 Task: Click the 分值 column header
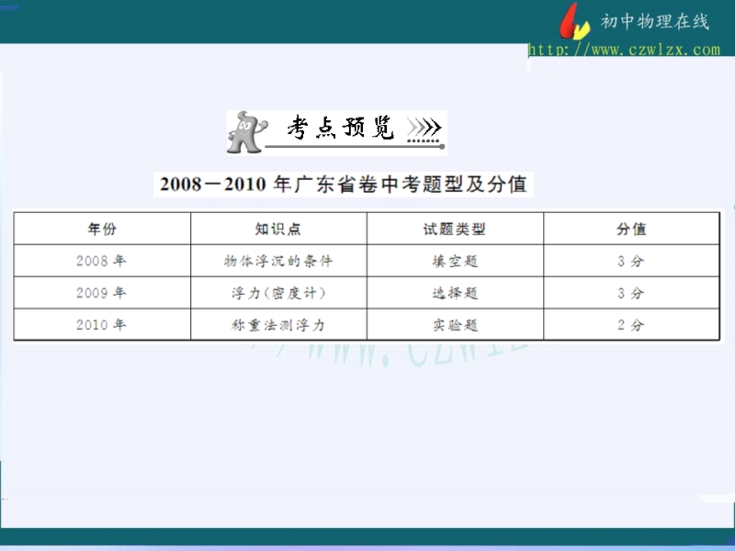click(x=631, y=229)
